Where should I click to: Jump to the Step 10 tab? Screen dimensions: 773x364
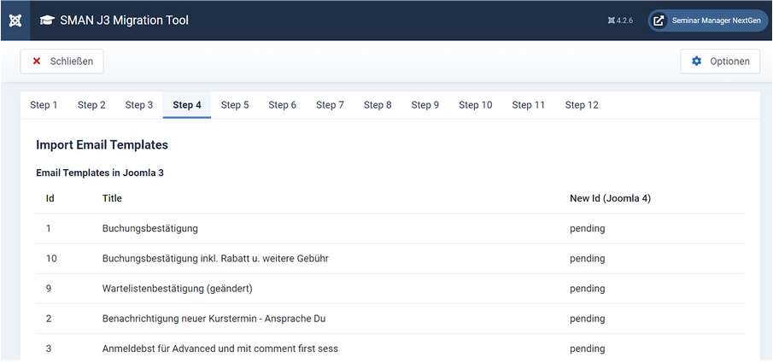[x=476, y=105]
